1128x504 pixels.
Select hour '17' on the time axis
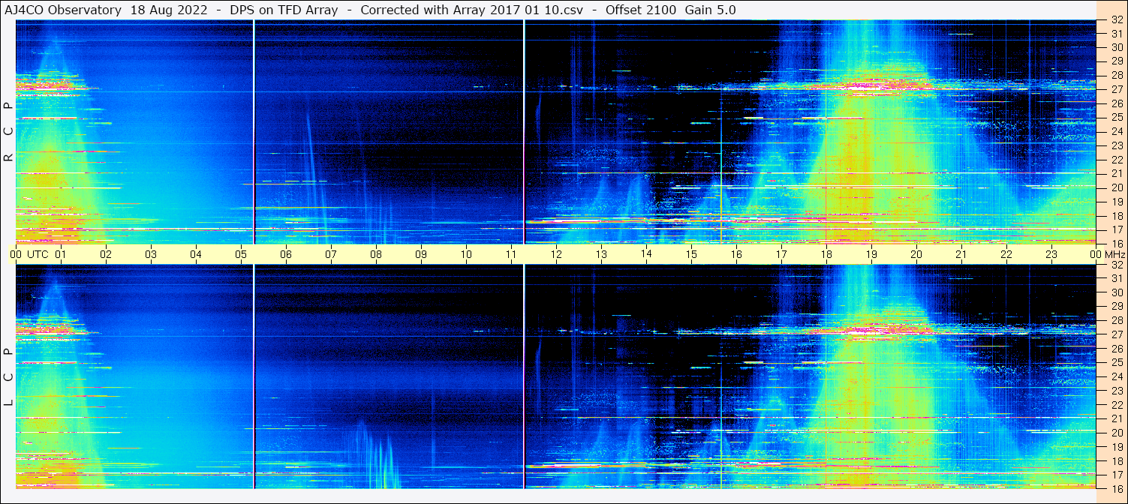click(781, 254)
